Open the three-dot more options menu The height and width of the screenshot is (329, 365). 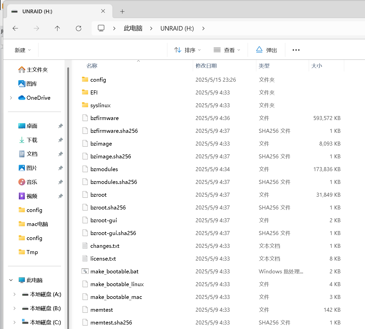point(296,50)
